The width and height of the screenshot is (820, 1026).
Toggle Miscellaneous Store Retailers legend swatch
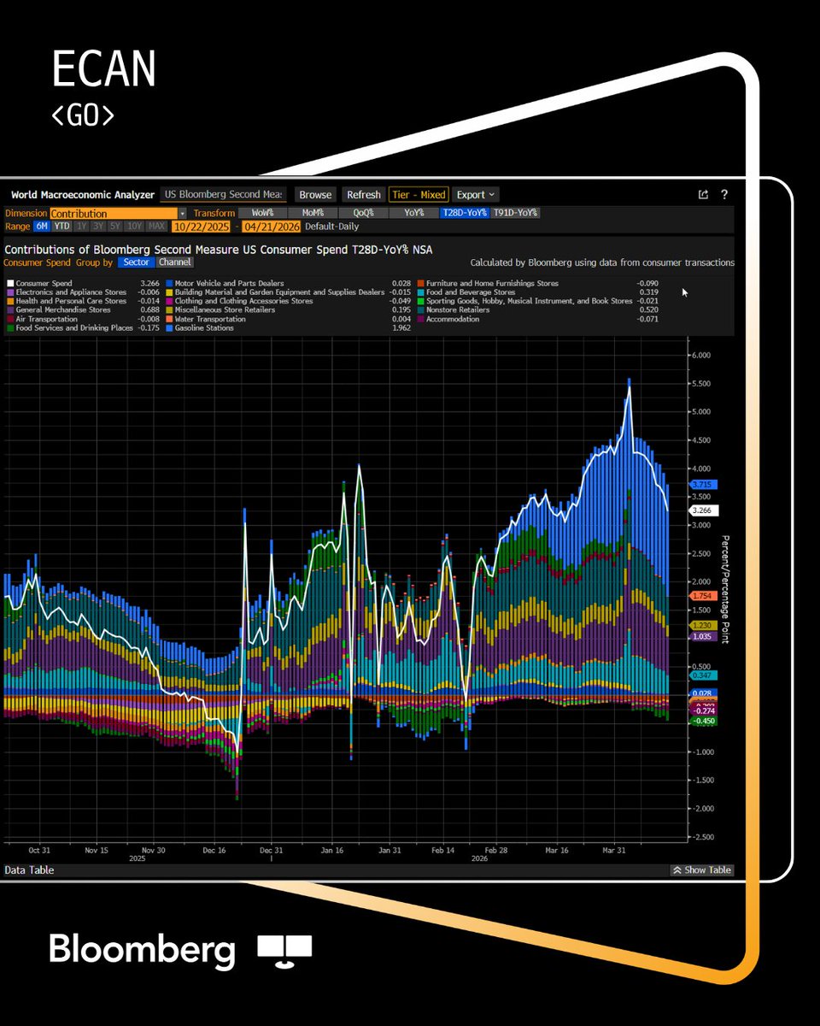(x=169, y=310)
